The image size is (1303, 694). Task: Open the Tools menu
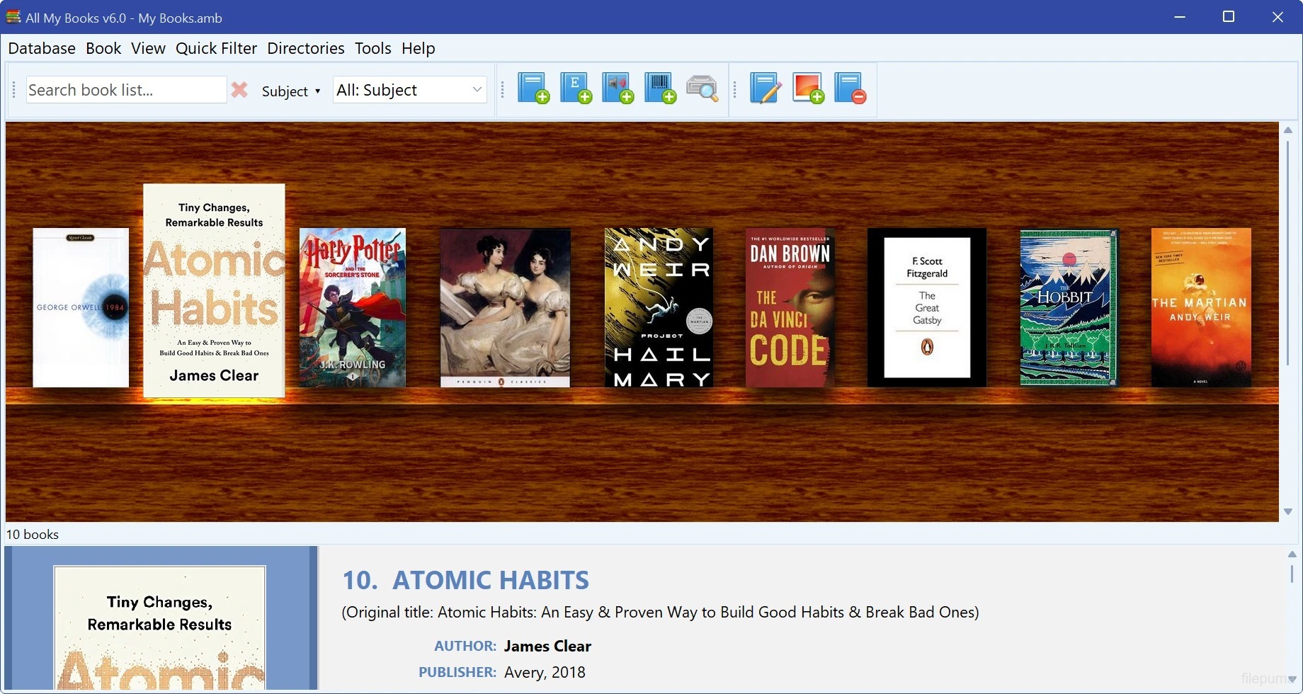[373, 48]
